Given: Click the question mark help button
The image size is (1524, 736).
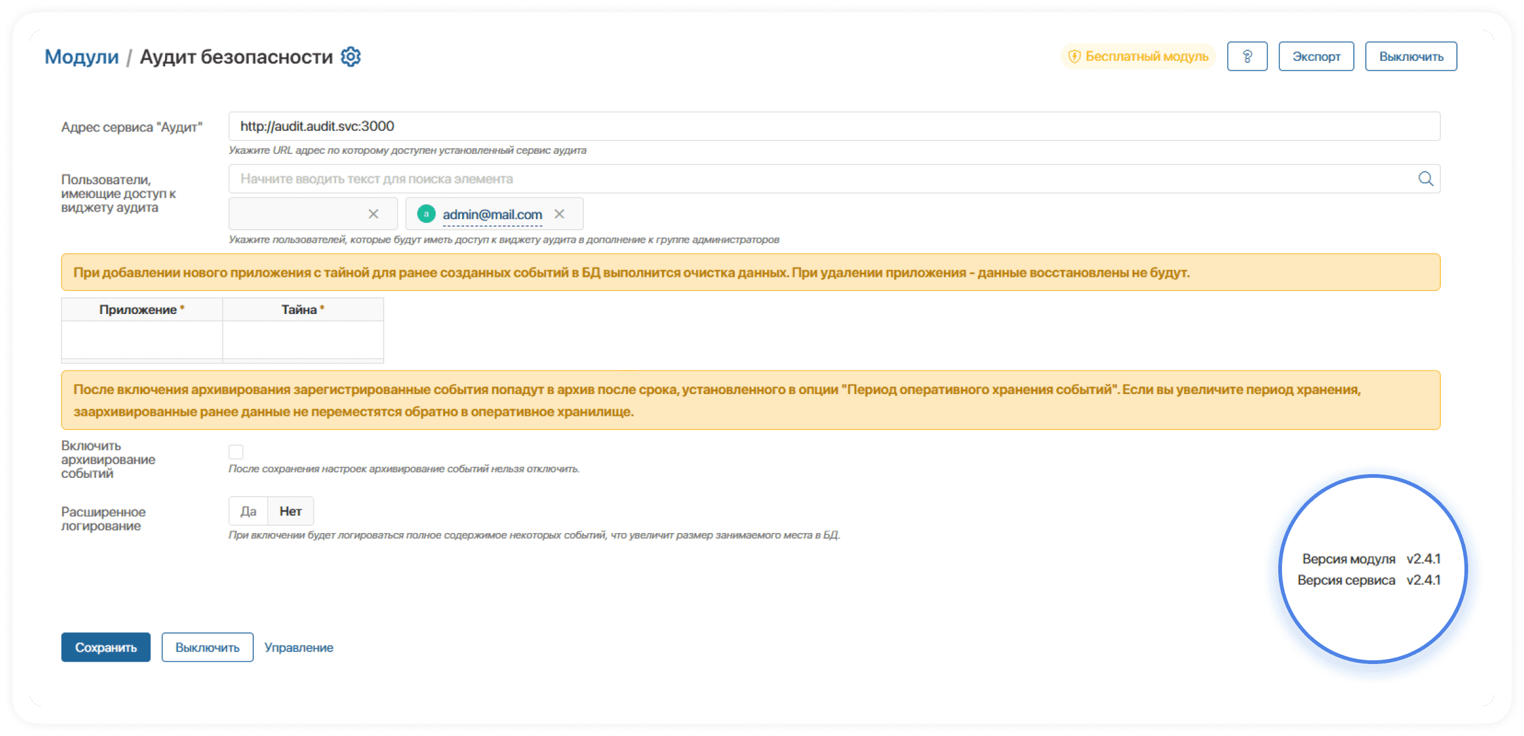Looking at the screenshot, I should (1247, 56).
